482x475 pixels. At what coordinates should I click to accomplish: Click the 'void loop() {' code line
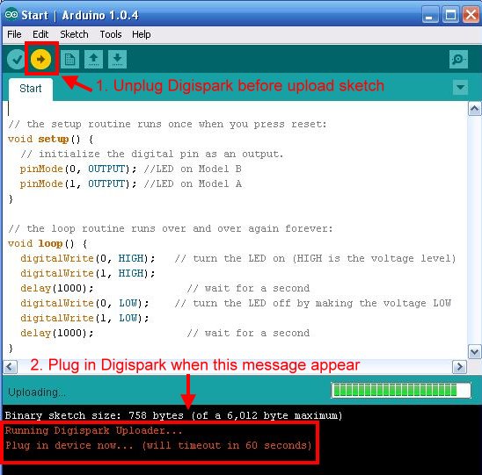pyautogui.click(x=47, y=243)
